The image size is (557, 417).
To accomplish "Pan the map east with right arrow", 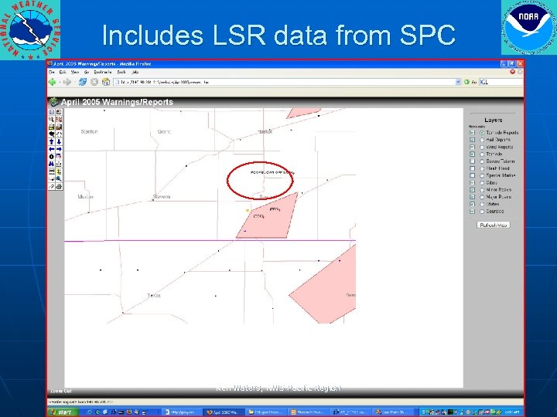I will [59, 149].
